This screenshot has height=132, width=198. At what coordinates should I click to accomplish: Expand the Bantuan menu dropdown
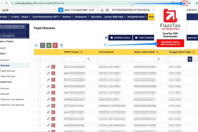[68, 17]
